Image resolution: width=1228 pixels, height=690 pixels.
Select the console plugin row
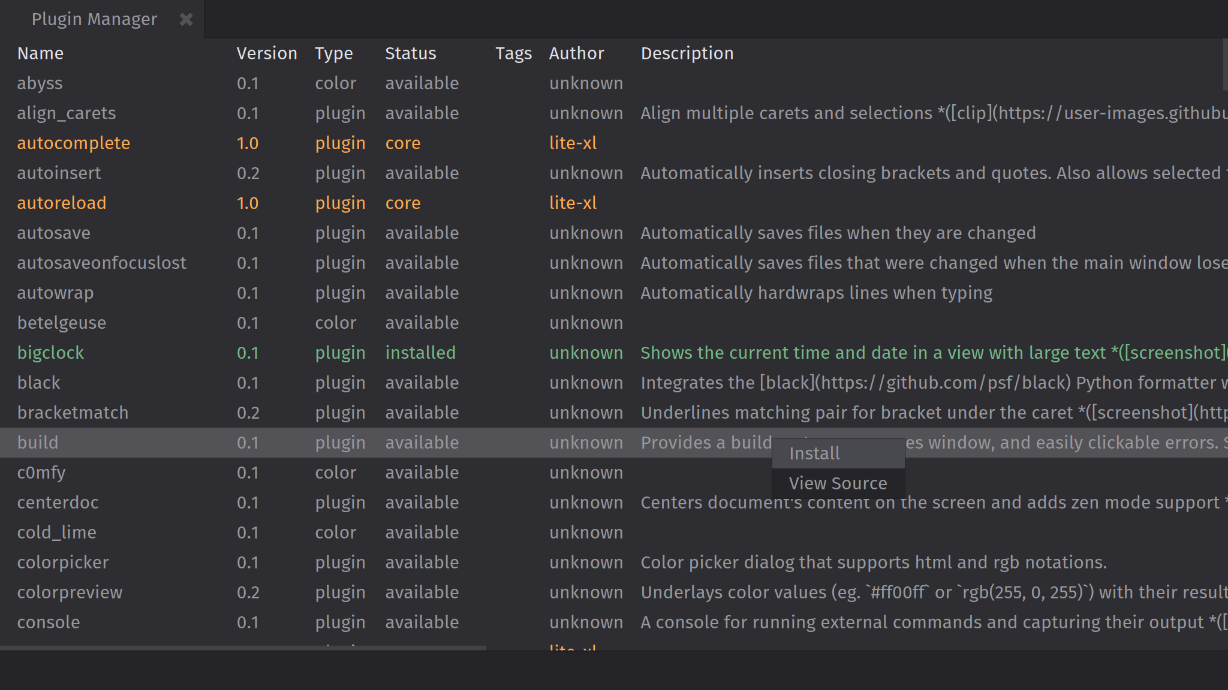click(x=614, y=622)
